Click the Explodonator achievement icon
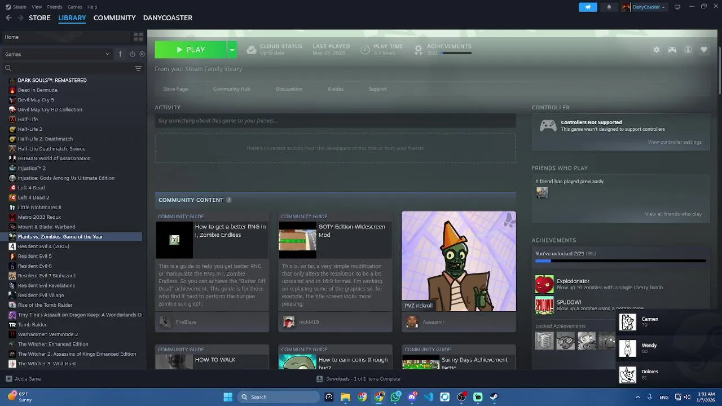The height and width of the screenshot is (406, 722). tap(544, 284)
